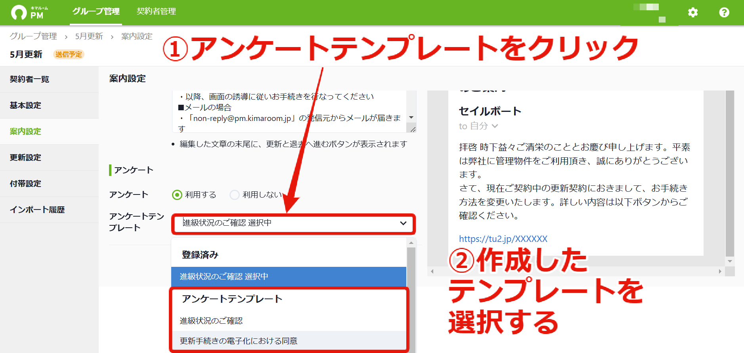744x353 pixels.
Task: Switch to the グループ管理 tab
Action: point(96,11)
